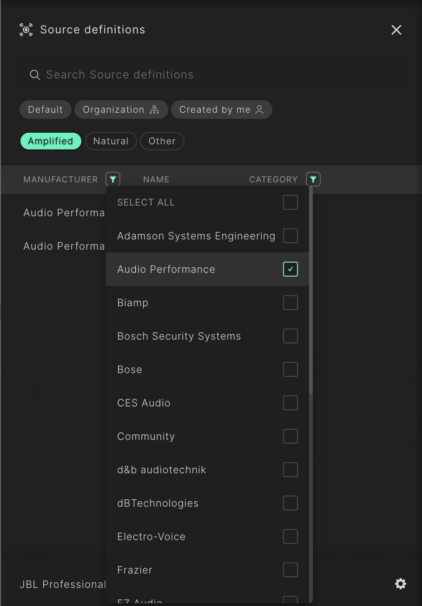This screenshot has height=606, width=422.
Task: Click the SELECT ALL option label
Action: coord(146,202)
